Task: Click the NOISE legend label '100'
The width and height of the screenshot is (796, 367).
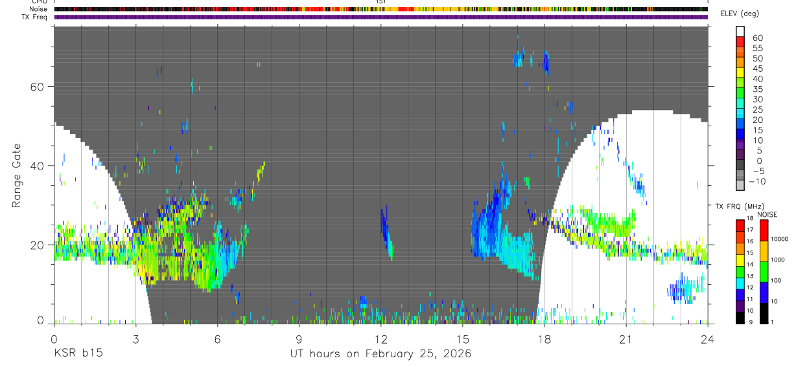Action: click(x=777, y=280)
